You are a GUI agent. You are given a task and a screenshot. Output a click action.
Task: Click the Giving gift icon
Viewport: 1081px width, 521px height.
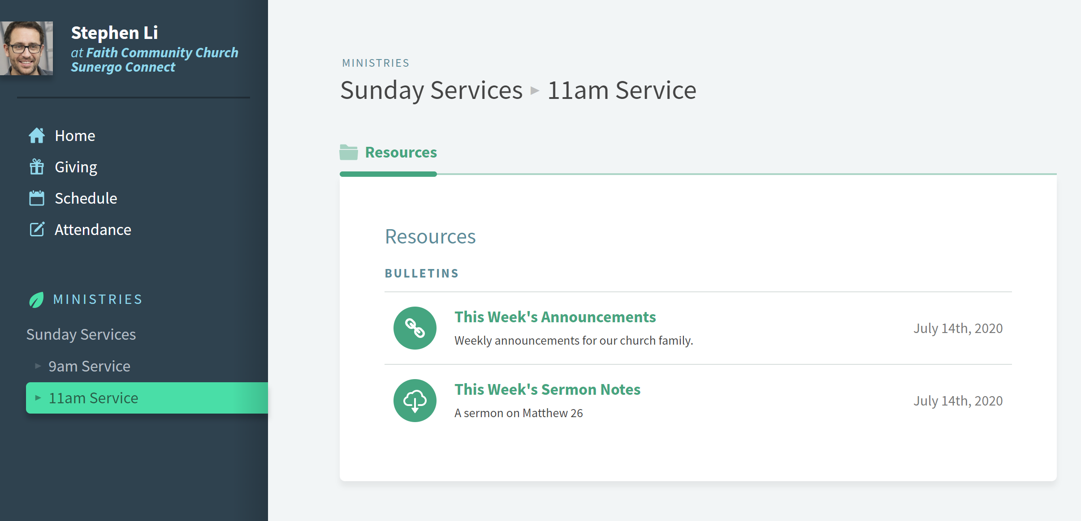coord(38,167)
